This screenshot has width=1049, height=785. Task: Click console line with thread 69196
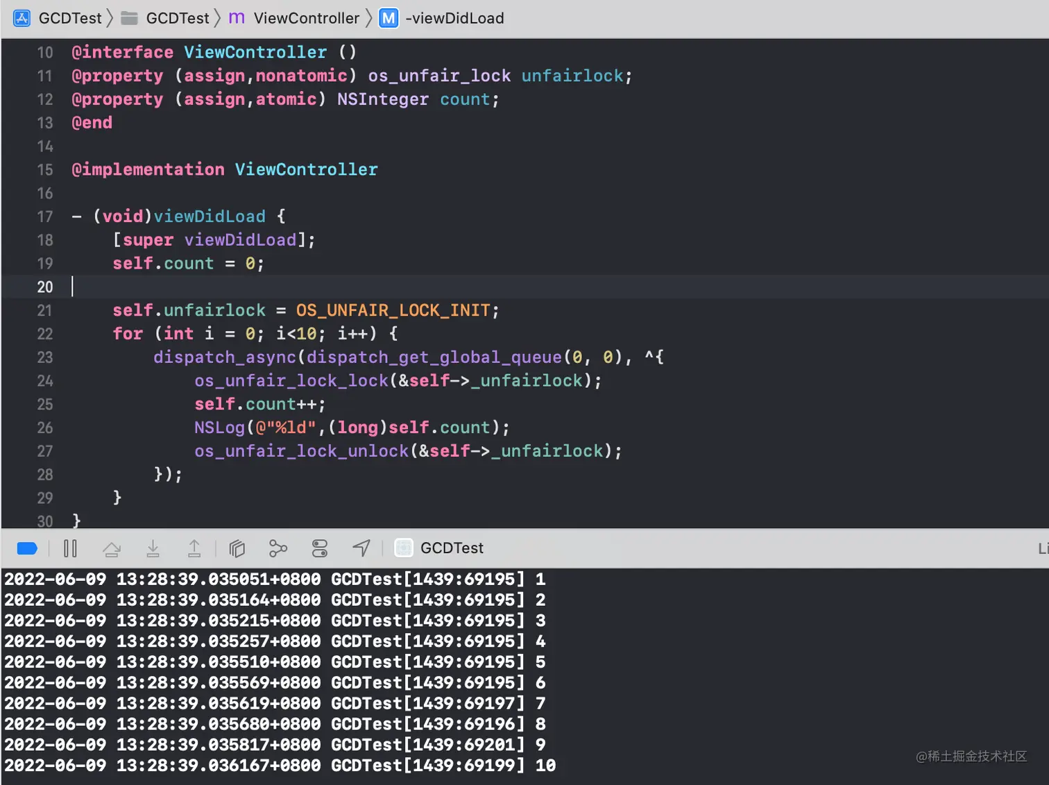point(275,724)
